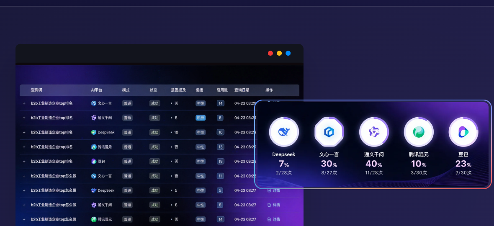This screenshot has width=494, height=226.
Task: Open 详情 for the 通义千问 top怎么做 row
Action: pyautogui.click(x=273, y=205)
